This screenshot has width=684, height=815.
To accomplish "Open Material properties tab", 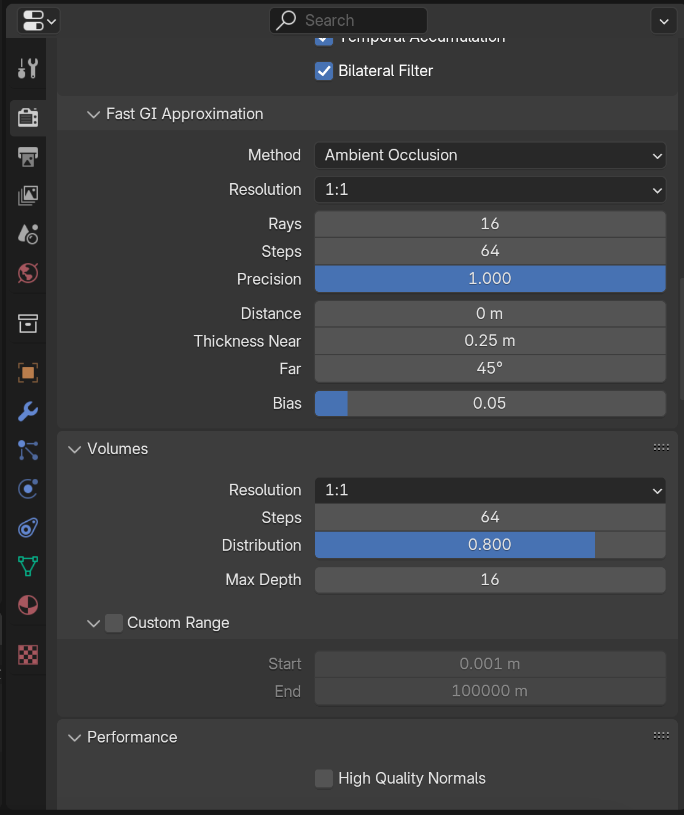I will click(28, 605).
